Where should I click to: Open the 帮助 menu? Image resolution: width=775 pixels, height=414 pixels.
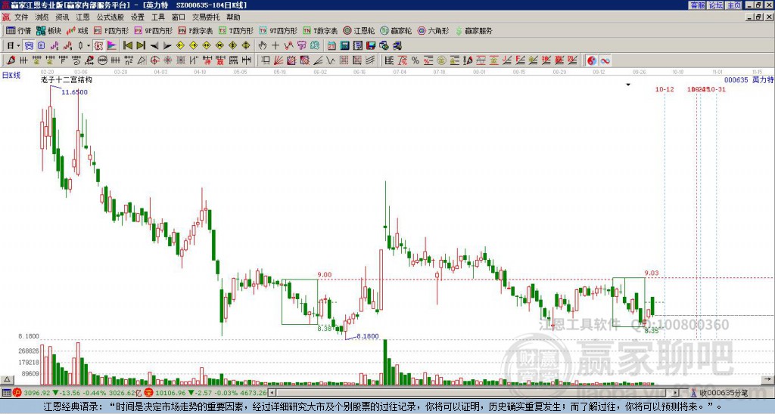tap(233, 17)
